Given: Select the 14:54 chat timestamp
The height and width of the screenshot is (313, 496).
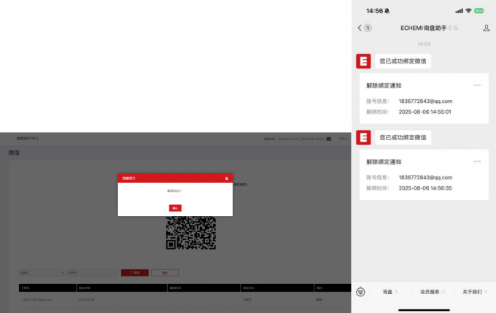Looking at the screenshot, I should pos(424,44).
